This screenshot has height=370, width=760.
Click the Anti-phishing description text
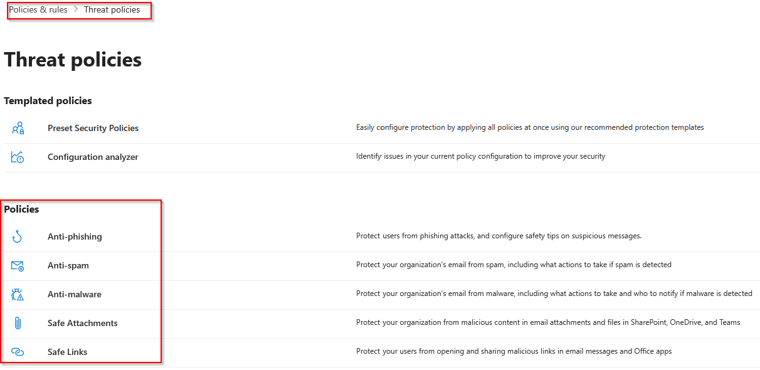point(499,236)
